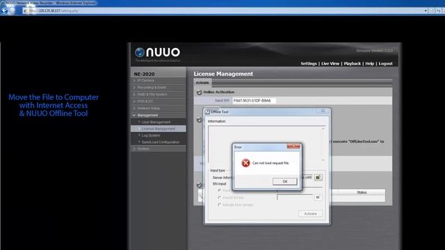The width and height of the screenshot is (445, 250).
Task: Open Save/Load Configuration in sidebar
Action: pyautogui.click(x=161, y=142)
